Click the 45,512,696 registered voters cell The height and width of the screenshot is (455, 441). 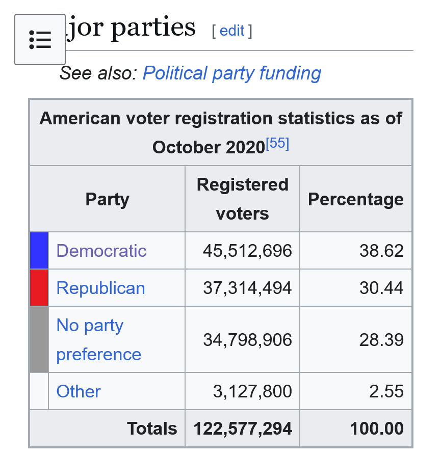pos(247,251)
